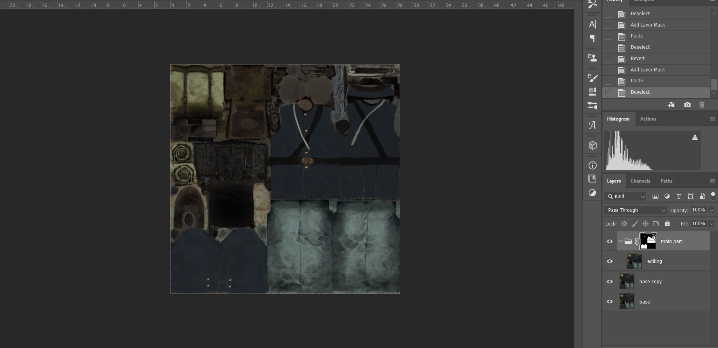Set history brush source at Revert step
The width and height of the screenshot is (718, 348).
coord(608,59)
